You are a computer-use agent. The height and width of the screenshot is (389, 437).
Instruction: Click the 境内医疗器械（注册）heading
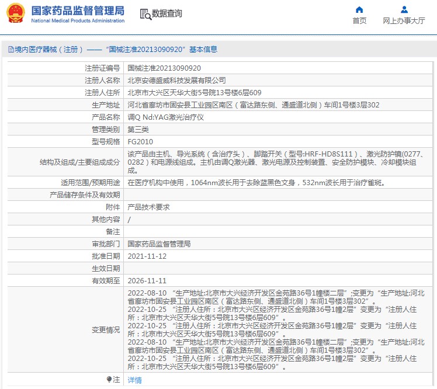(x=49, y=50)
